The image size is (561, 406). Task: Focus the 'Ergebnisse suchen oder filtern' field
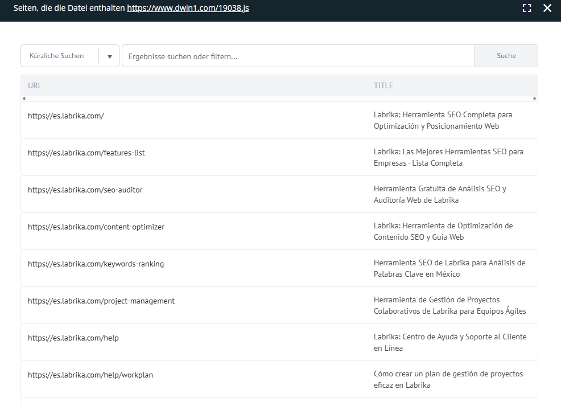(298, 56)
